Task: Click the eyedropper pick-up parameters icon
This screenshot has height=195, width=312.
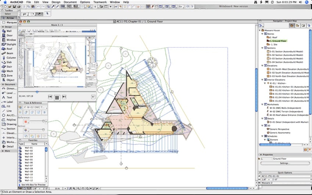Action: click(x=53, y=7)
